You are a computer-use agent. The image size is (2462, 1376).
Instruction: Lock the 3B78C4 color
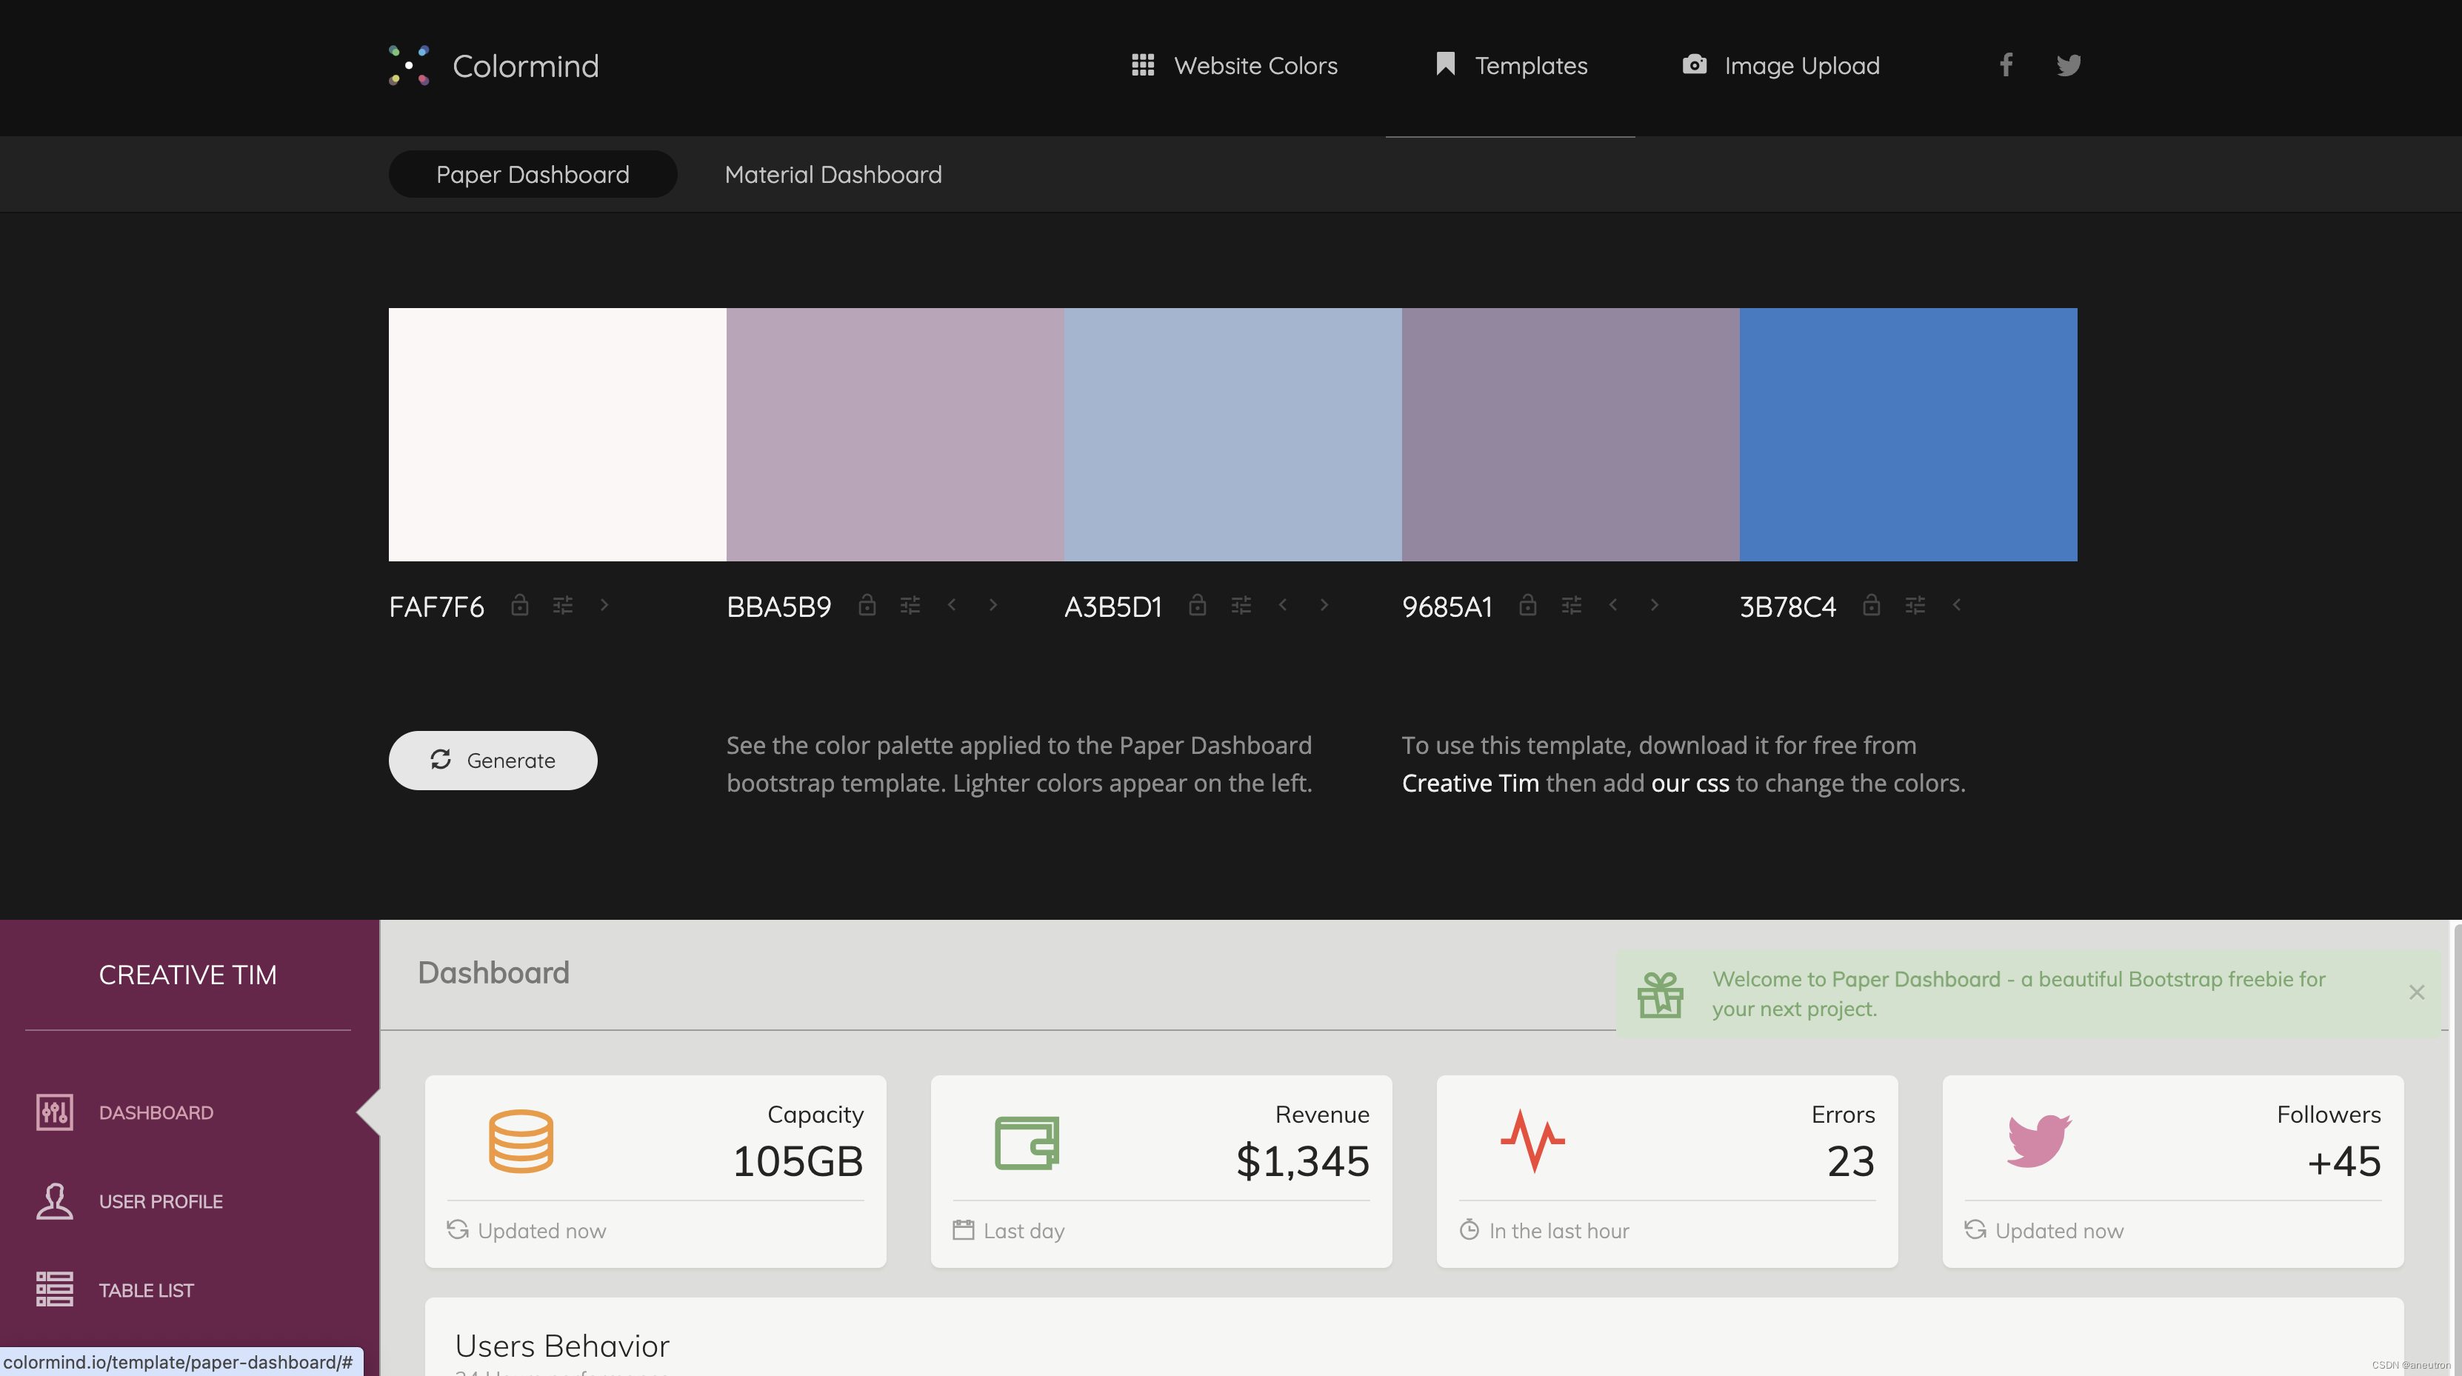(1872, 605)
